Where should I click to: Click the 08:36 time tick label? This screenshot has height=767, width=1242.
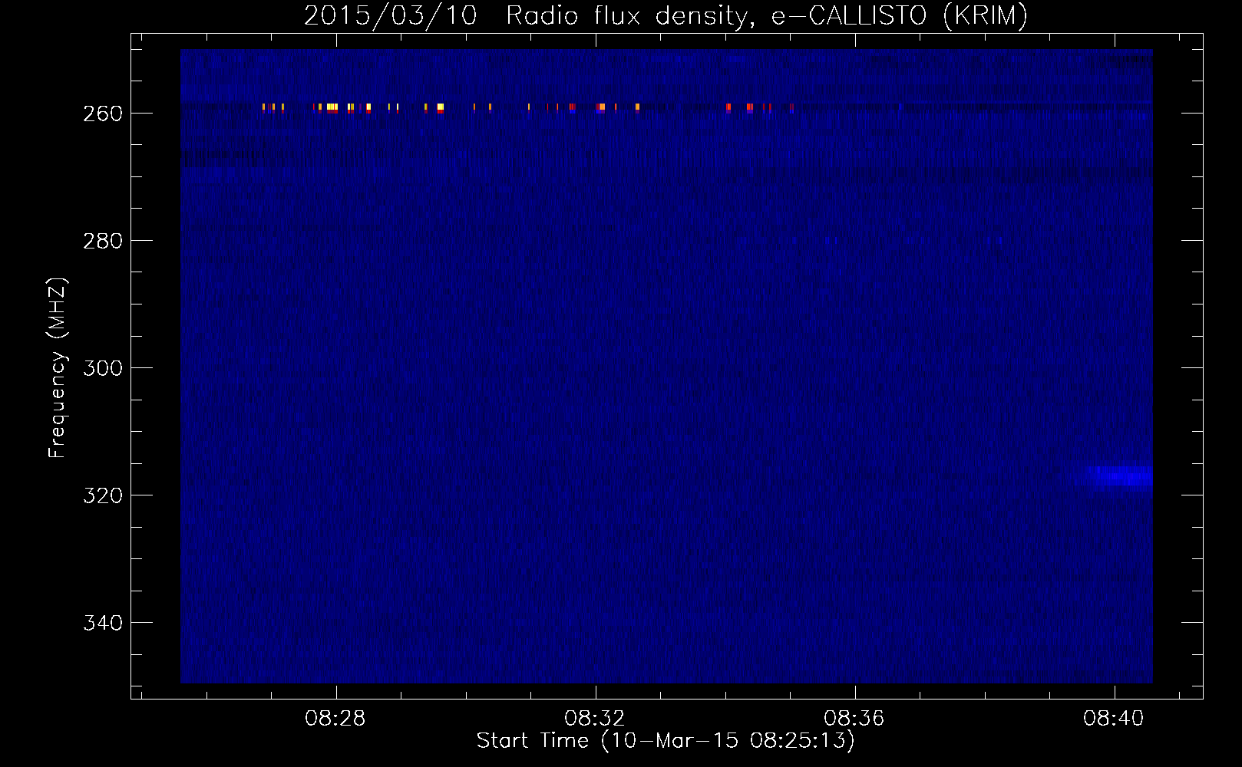click(x=854, y=719)
